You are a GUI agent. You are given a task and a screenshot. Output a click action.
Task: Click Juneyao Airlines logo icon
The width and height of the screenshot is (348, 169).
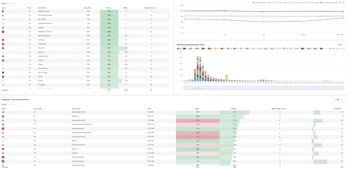coord(3,56)
